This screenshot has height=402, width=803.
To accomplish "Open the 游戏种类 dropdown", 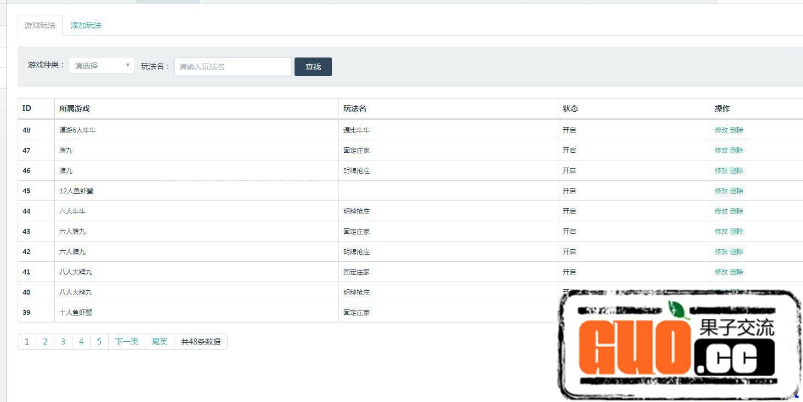I will pyautogui.click(x=101, y=66).
